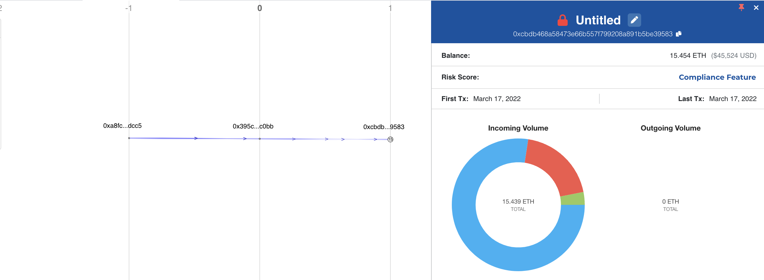Click the 15.454 ETH balance value
764x280 pixels.
[x=688, y=56]
